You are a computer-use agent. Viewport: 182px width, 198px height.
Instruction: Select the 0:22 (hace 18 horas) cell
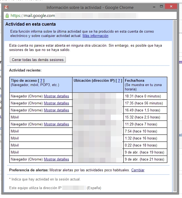coord(145,145)
